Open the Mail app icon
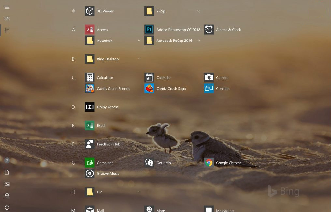The image size is (331, 212). [90, 209]
